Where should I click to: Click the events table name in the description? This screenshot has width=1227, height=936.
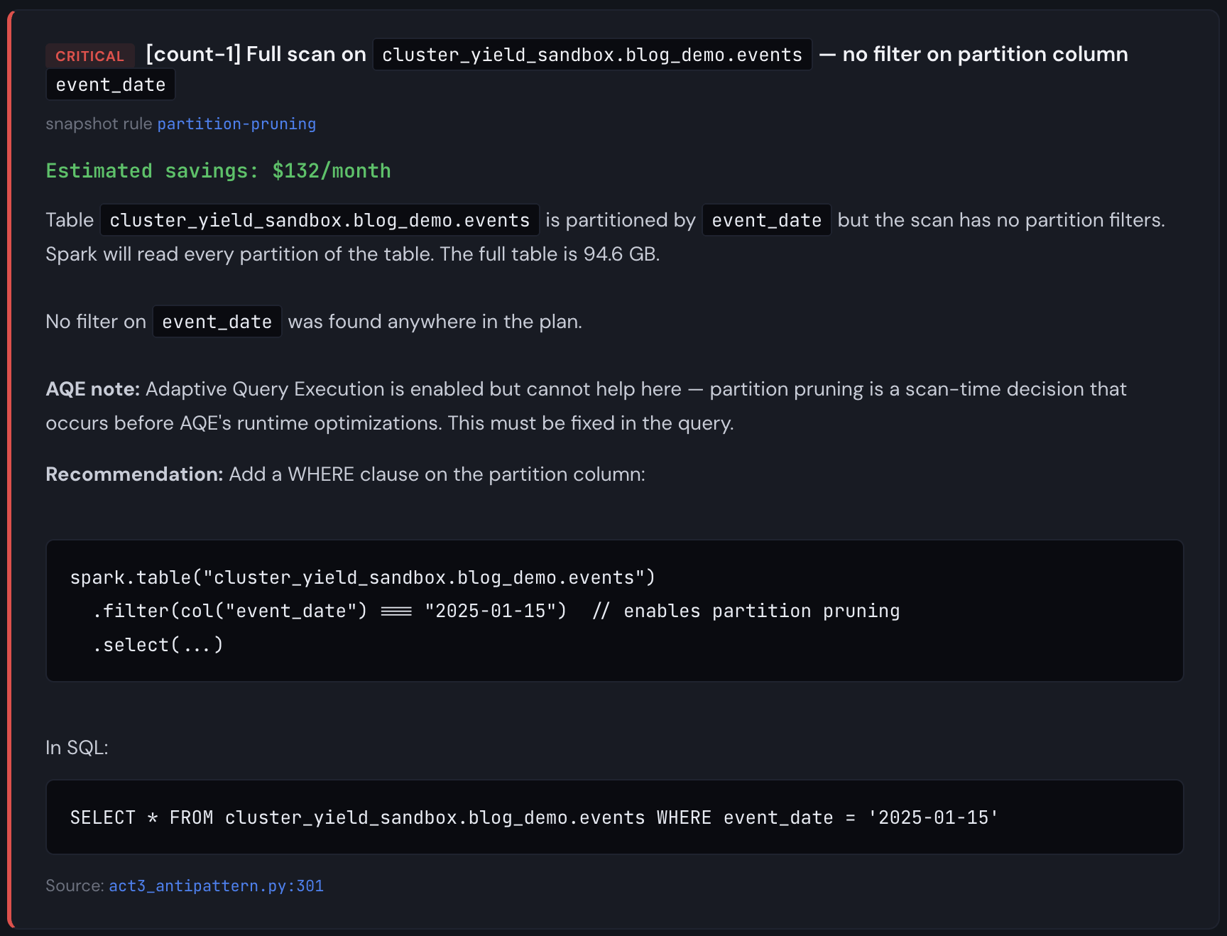(320, 220)
